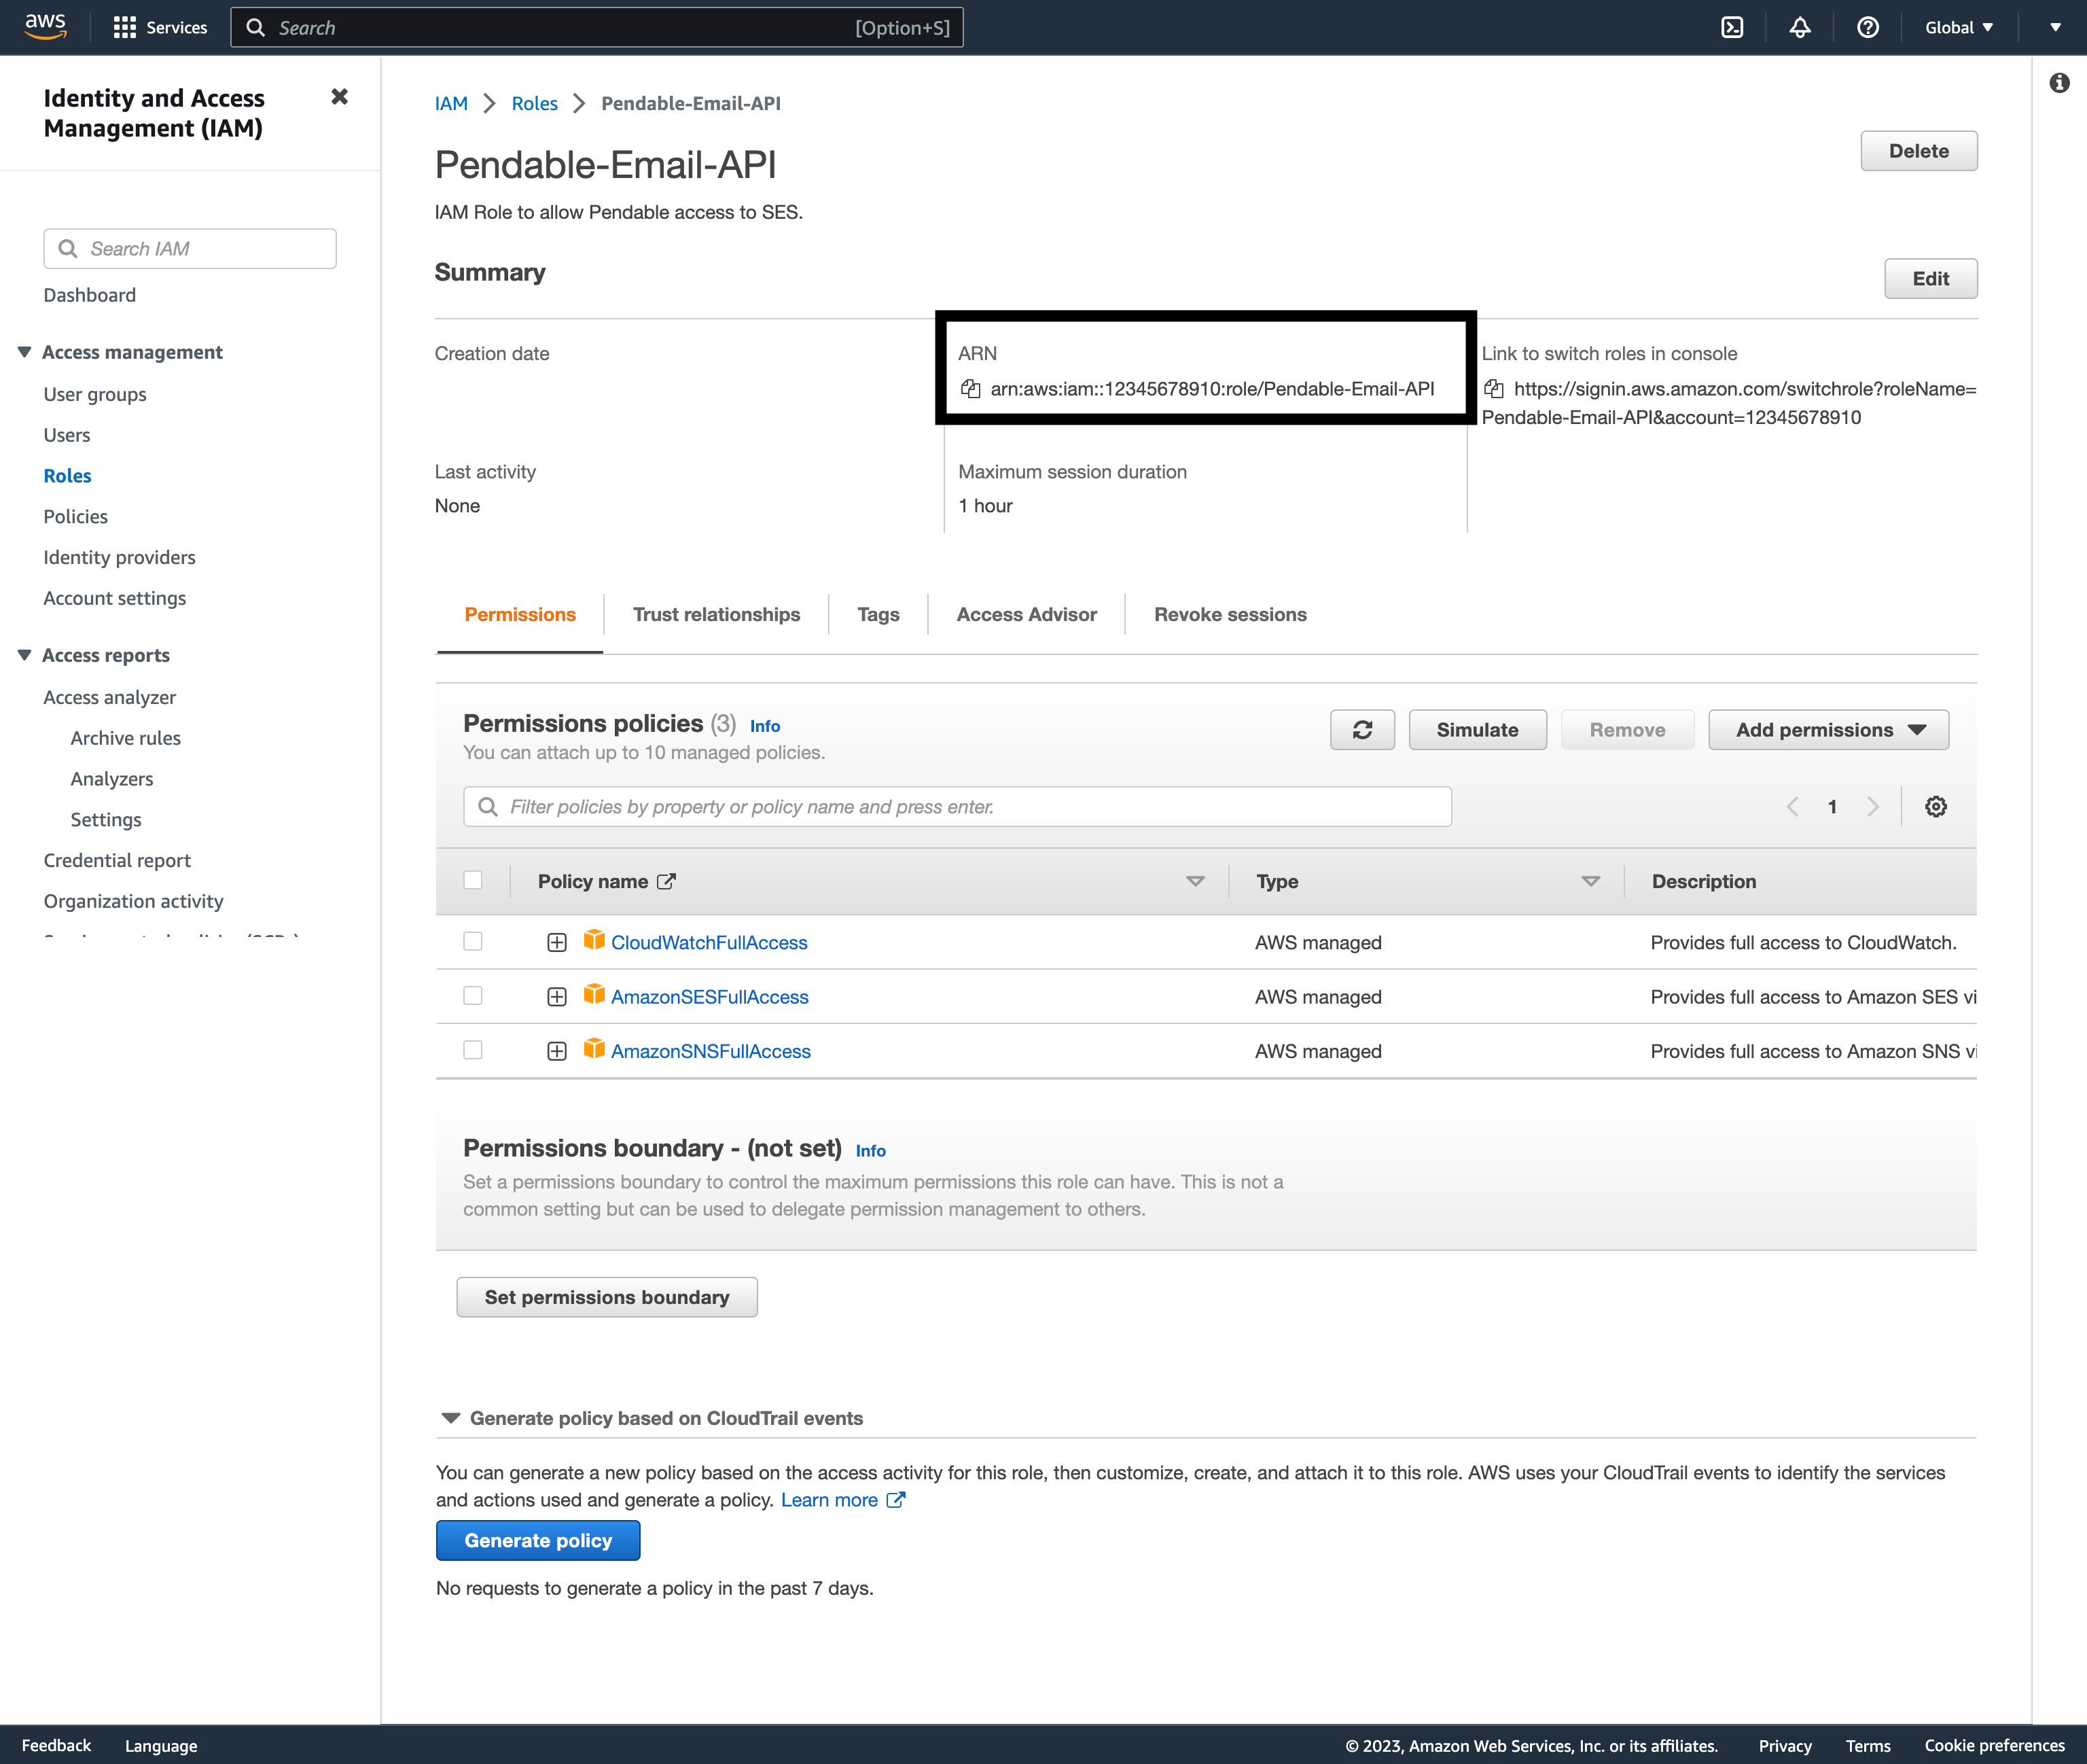Viewport: 2087px width, 1764px height.
Task: Focus the Search IAM input field
Action: click(x=190, y=248)
